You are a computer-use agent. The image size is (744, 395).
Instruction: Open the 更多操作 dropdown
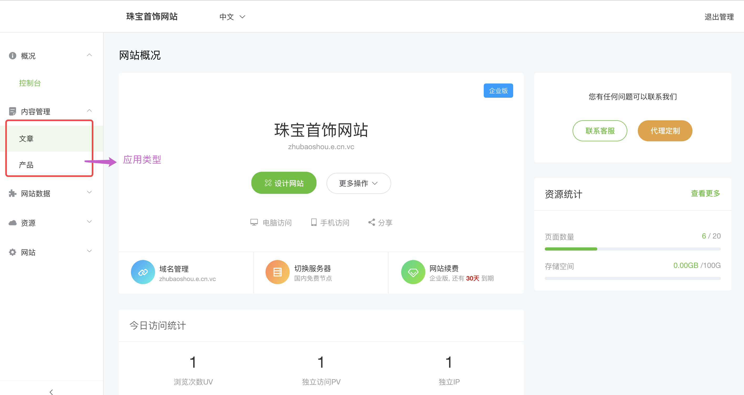pos(359,183)
